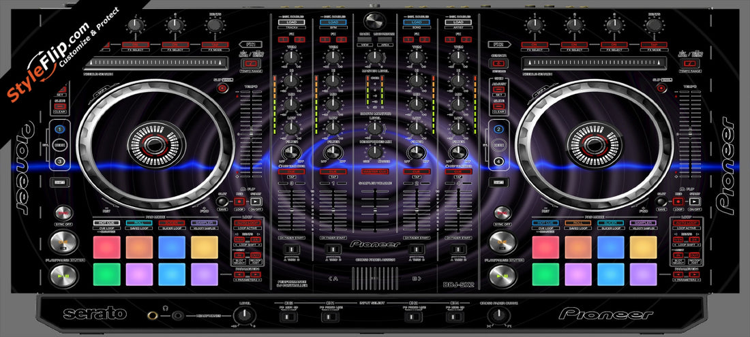Toggle FX 1 assign on channel 3

click(x=283, y=39)
